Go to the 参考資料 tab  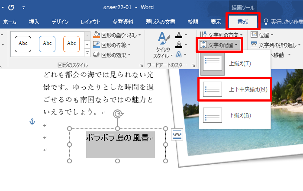pyautogui.click(x=122, y=22)
